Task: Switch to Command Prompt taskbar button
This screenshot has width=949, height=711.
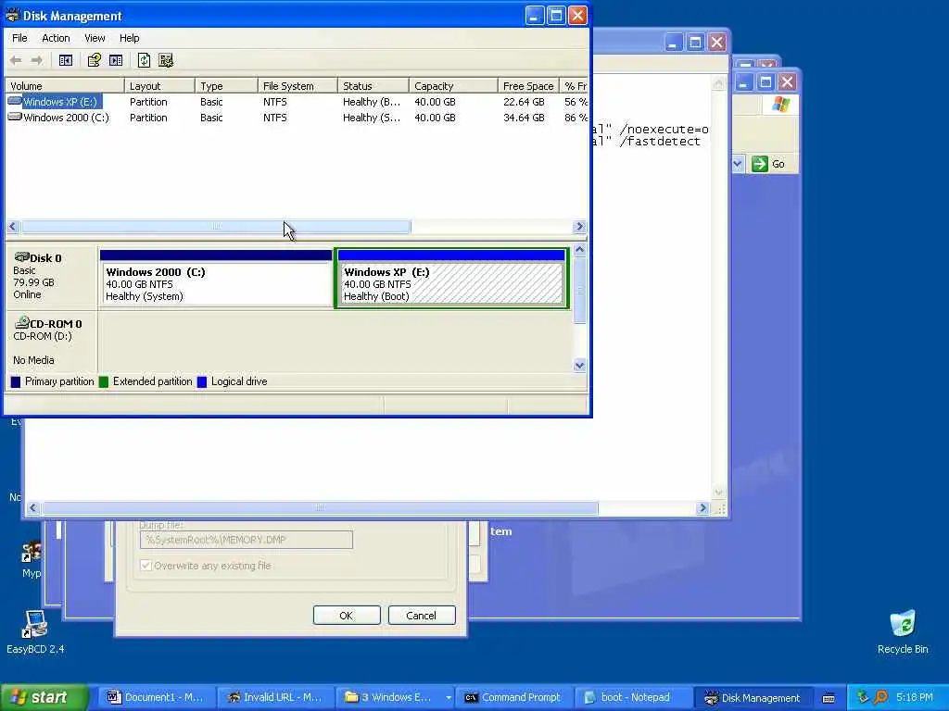Action: pos(513,698)
